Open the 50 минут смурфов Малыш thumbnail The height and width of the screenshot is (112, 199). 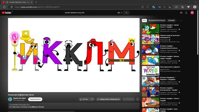pyautogui.click(x=150, y=60)
